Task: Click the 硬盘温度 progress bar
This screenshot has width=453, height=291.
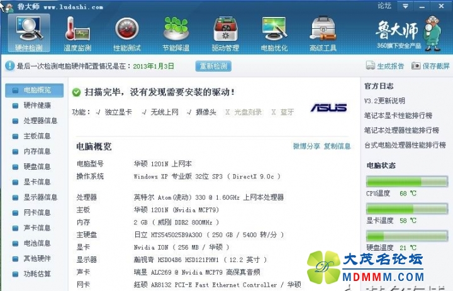Action: (407, 236)
